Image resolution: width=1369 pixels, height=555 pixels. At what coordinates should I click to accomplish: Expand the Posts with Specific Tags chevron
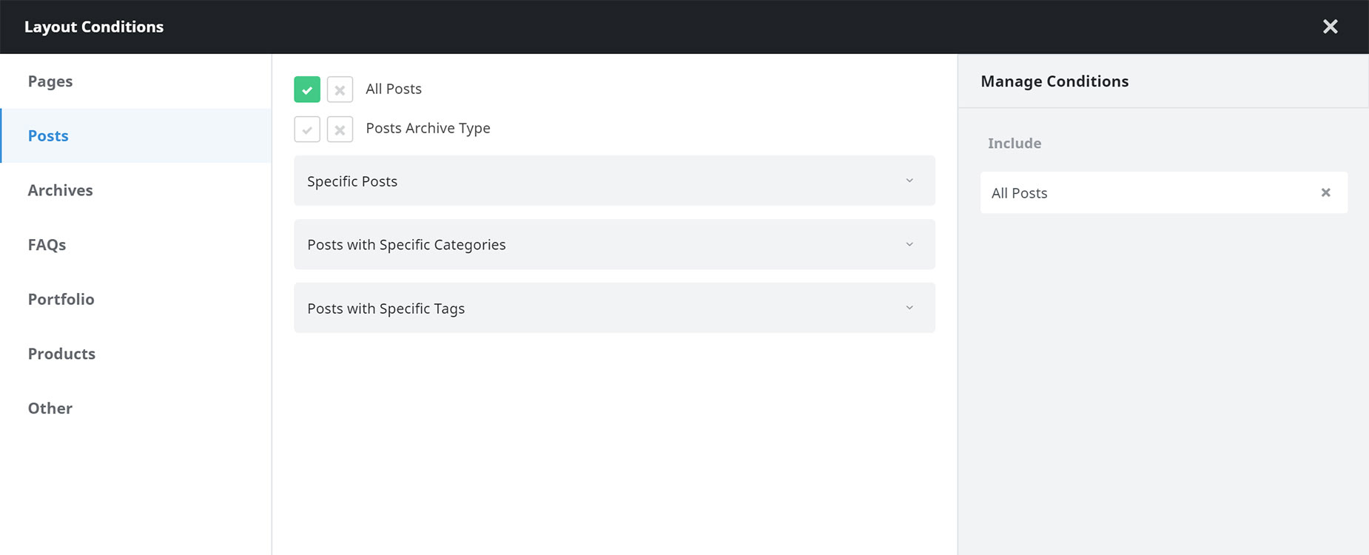pyautogui.click(x=909, y=308)
